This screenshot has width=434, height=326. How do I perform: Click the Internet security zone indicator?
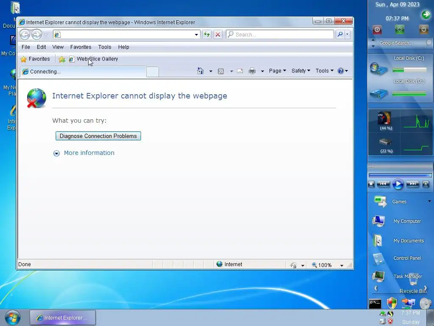click(229, 264)
